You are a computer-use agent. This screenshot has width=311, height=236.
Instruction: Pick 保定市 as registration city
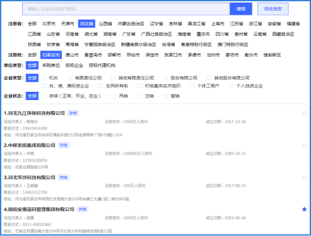[x=152, y=55]
